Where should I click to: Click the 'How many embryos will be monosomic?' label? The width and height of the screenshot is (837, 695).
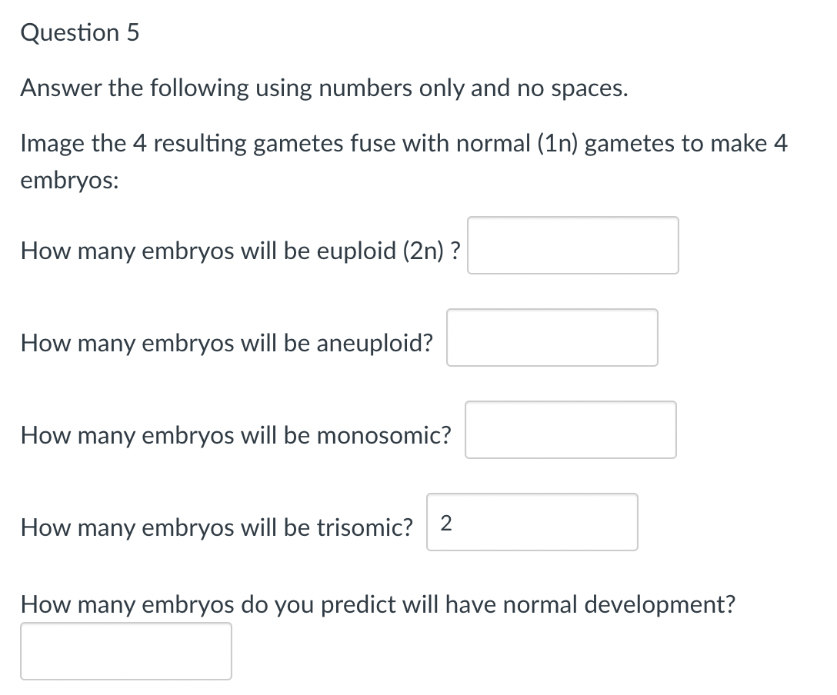(x=236, y=435)
